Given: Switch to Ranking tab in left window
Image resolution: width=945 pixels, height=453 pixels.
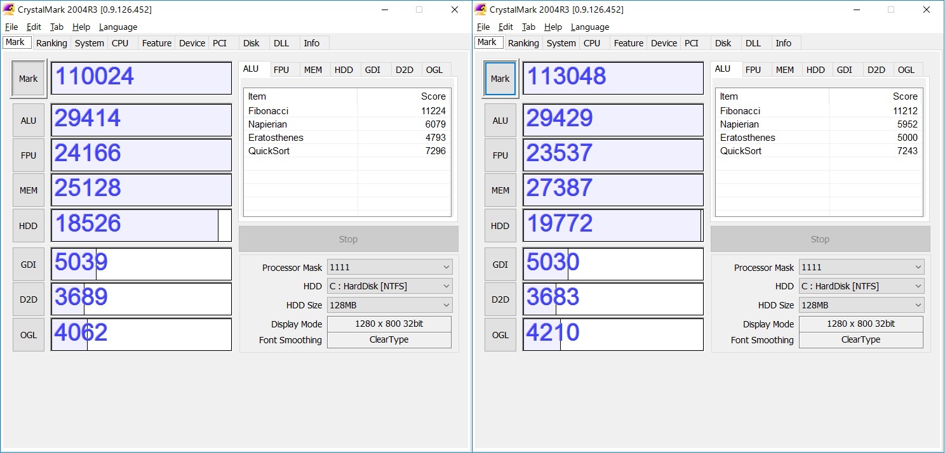Looking at the screenshot, I should tap(51, 43).
